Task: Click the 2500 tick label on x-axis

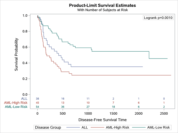Action: (164, 113)
